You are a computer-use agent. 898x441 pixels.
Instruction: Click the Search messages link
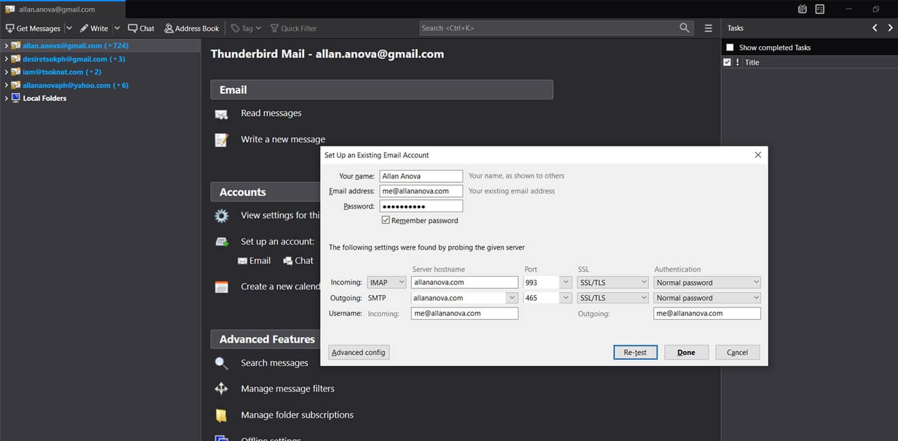click(275, 363)
